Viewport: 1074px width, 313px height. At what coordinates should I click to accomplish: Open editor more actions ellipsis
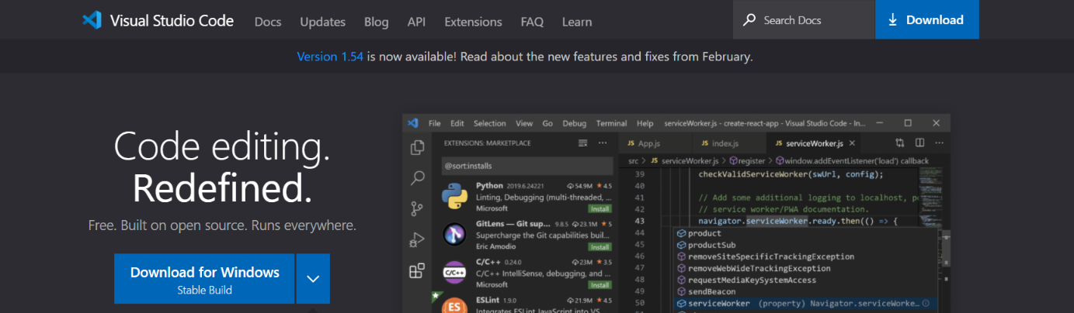(x=939, y=143)
